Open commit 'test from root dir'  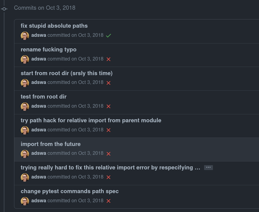(x=44, y=97)
